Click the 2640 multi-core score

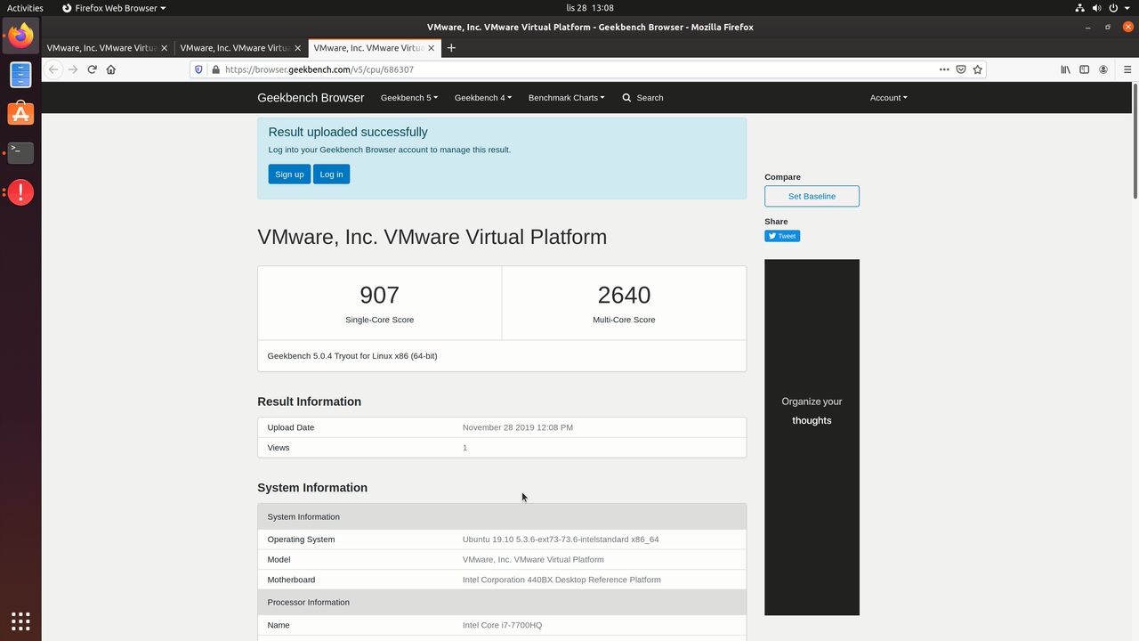coord(624,295)
